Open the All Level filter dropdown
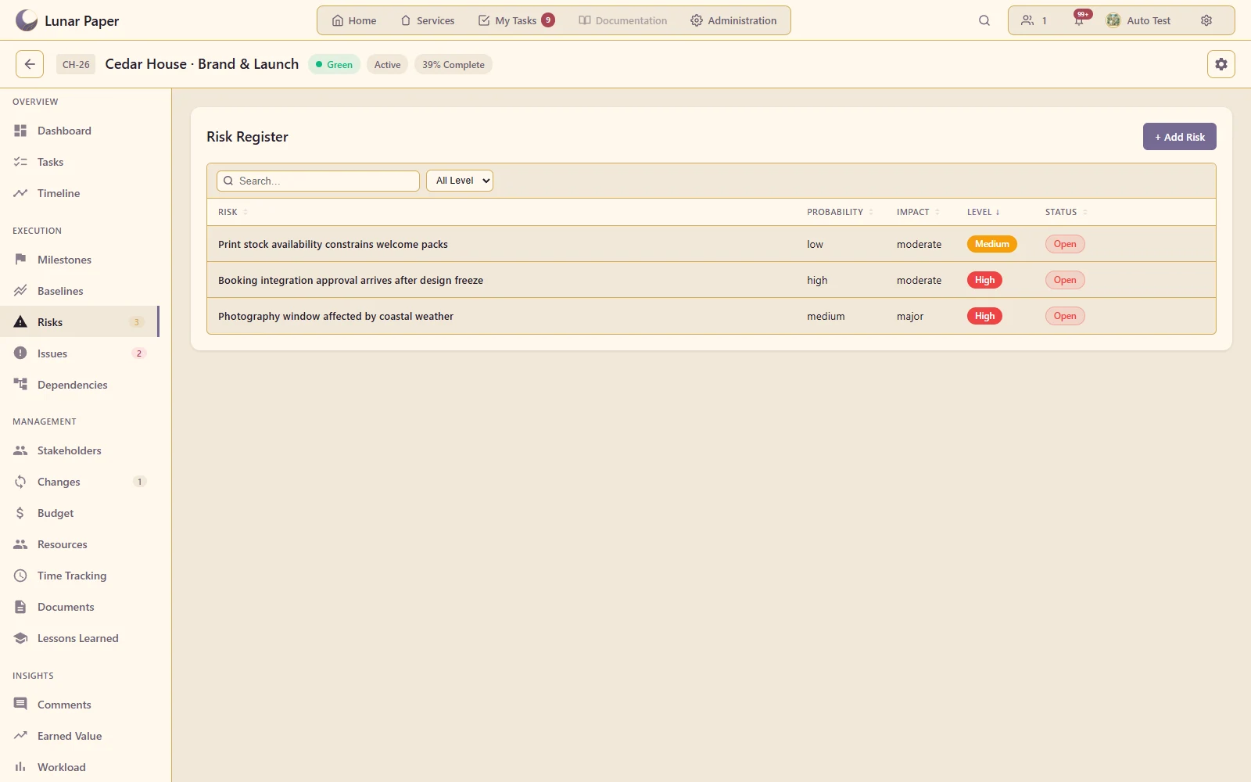Screen dimensions: 1251x782 point(460,181)
